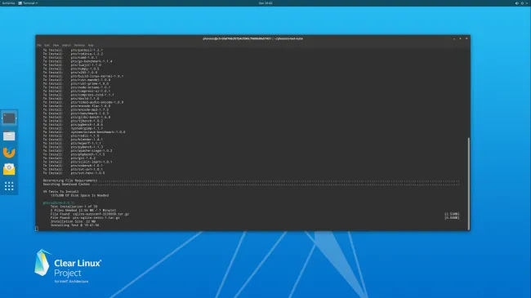Click the 'pts/build-linux-kernel' install line

83,76
